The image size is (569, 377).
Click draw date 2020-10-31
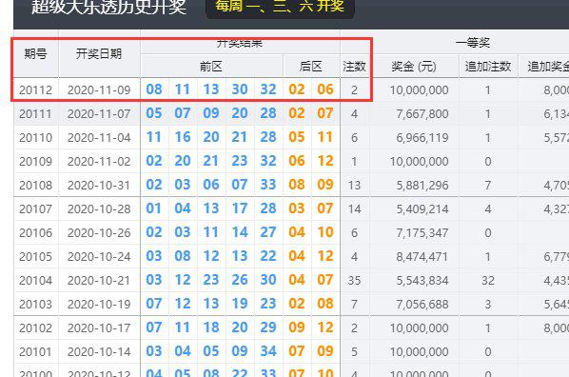click(99, 186)
